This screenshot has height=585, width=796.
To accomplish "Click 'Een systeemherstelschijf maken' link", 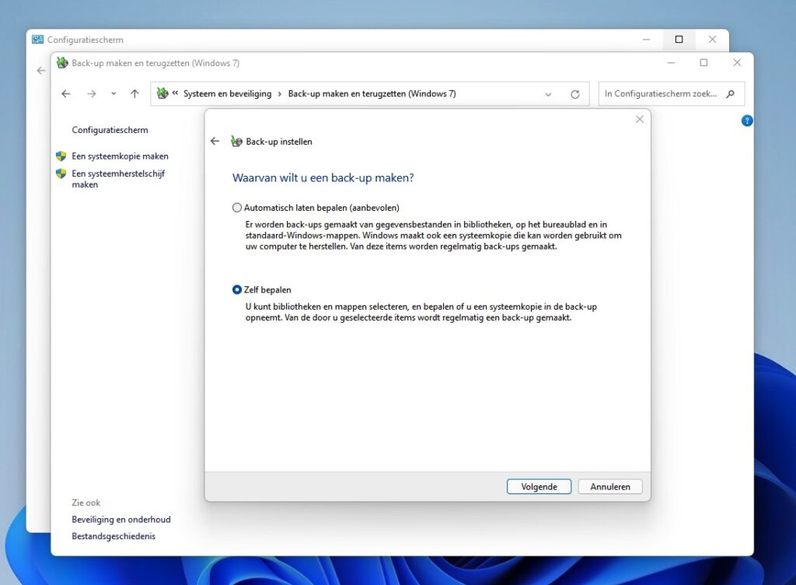I will (x=118, y=179).
